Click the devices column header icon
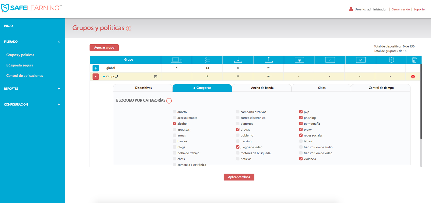The width and height of the screenshot is (431, 203). [x=176, y=60]
